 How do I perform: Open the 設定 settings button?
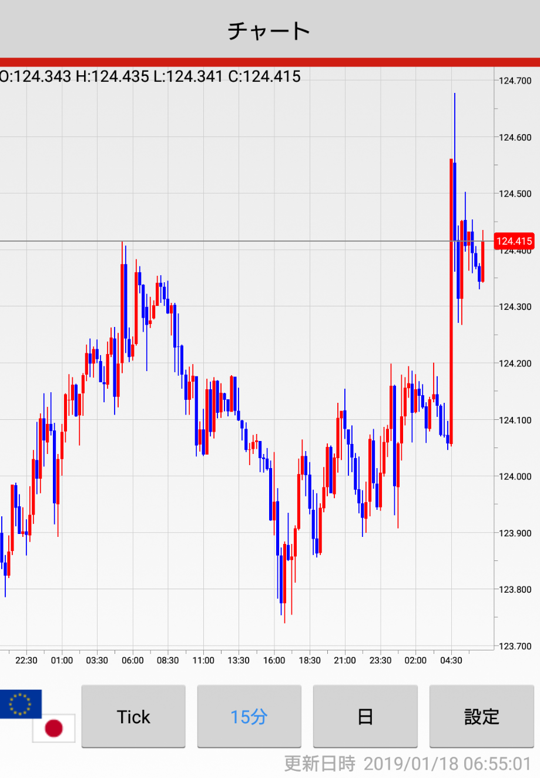tap(481, 716)
